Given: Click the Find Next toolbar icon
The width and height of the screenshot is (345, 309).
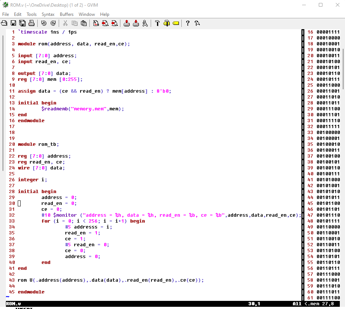Looking at the screenshot, I should 105,23.
